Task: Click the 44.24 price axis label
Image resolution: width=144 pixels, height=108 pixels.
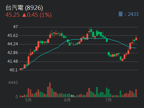Action: tap(13, 44)
